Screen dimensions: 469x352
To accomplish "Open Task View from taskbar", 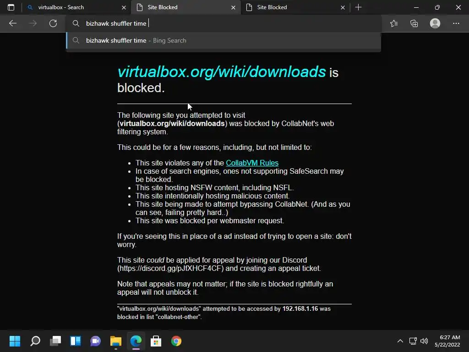I will tap(55, 341).
